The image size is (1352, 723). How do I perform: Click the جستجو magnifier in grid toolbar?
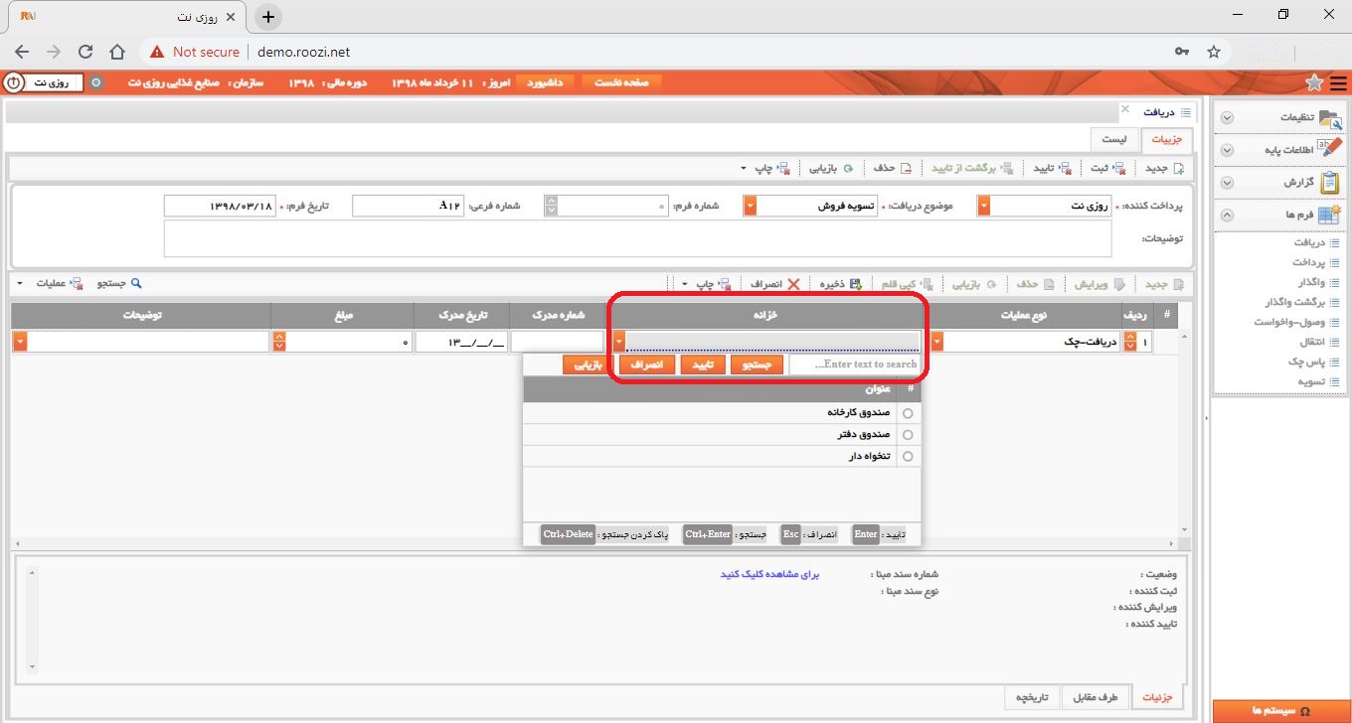tap(137, 284)
